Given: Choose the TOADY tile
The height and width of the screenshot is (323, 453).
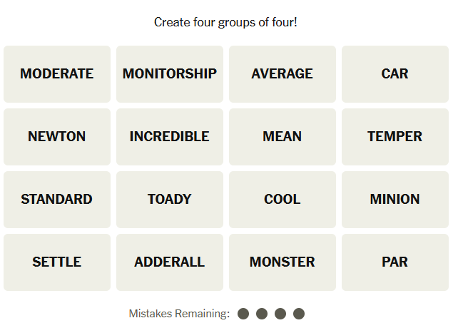Looking at the screenshot, I should point(170,200).
